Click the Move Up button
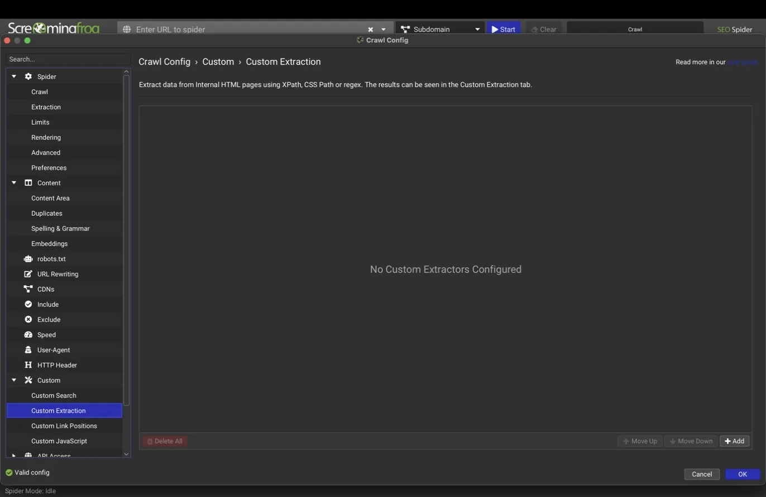Image resolution: width=766 pixels, height=497 pixels. (x=640, y=441)
